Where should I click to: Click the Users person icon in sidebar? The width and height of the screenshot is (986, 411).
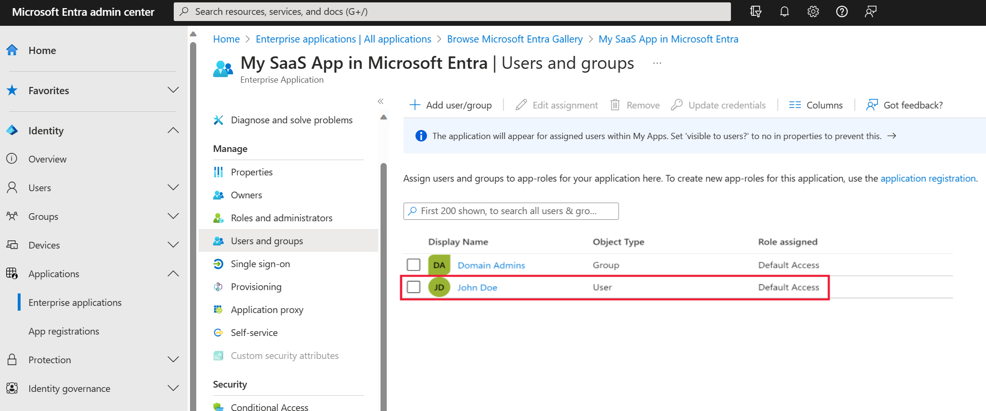click(x=12, y=187)
